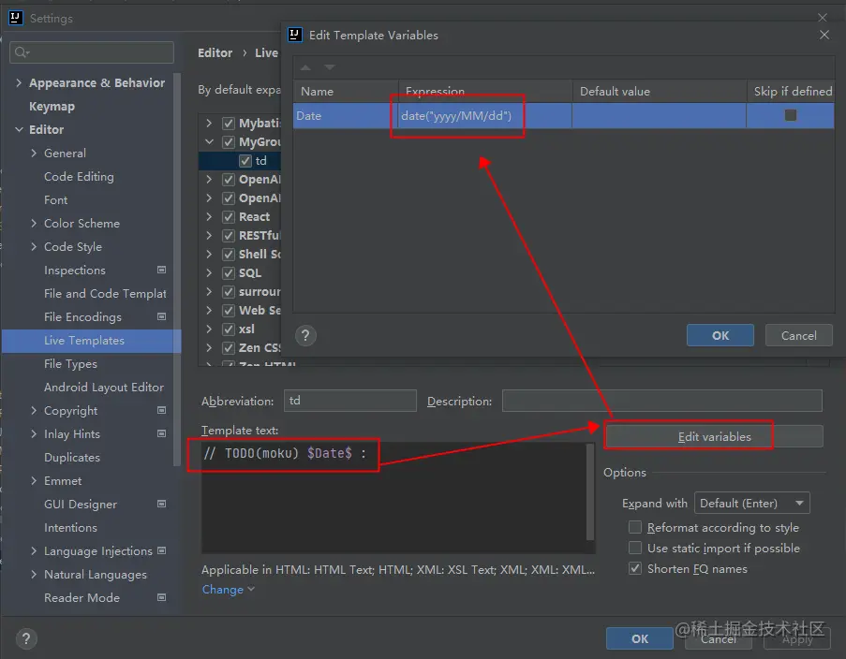
Task: Toggle the xsl template group checkbox
Action: [x=229, y=329]
